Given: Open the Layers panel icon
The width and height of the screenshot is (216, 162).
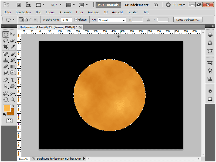Looking at the screenshot, I should [x=210, y=35].
